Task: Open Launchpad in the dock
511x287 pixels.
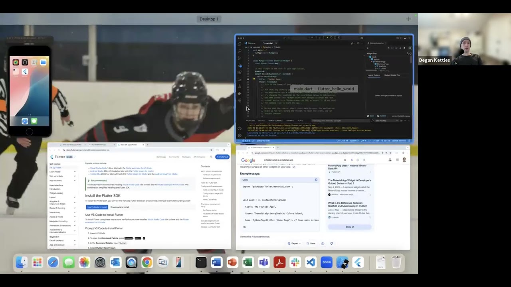Action: pos(37,262)
